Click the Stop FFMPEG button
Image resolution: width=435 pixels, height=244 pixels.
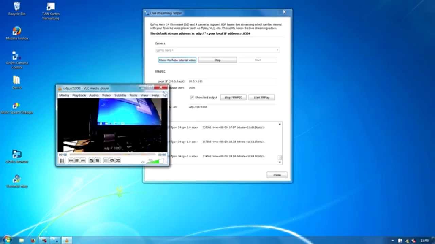[233, 97]
